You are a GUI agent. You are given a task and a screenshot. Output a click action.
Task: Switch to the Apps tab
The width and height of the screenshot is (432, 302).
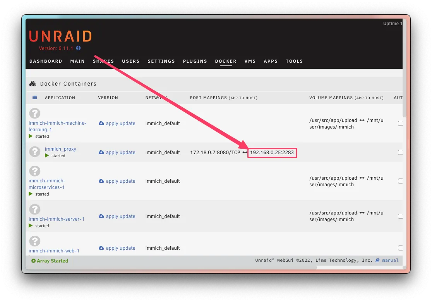(271, 61)
